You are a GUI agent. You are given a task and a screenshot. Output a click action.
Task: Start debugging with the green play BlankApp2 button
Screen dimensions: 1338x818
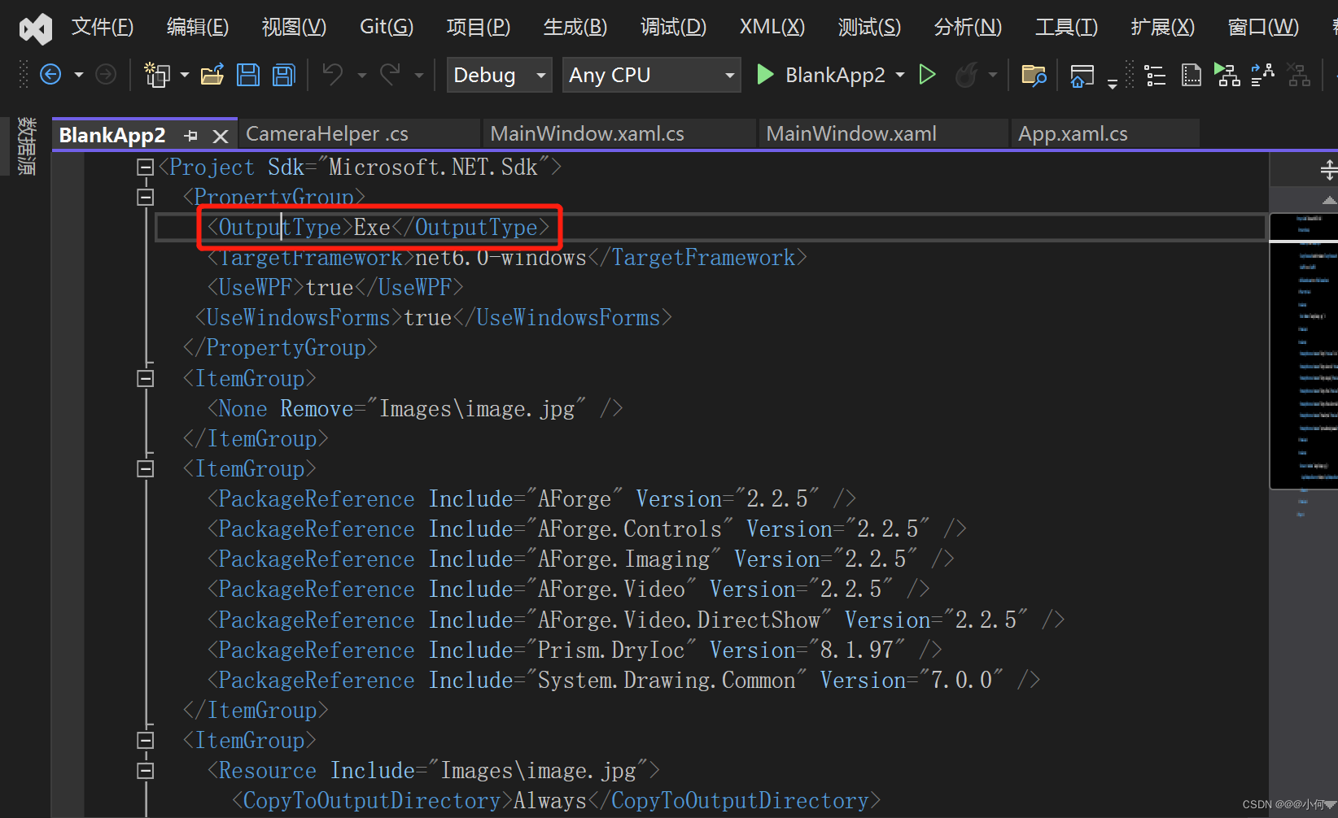click(824, 75)
